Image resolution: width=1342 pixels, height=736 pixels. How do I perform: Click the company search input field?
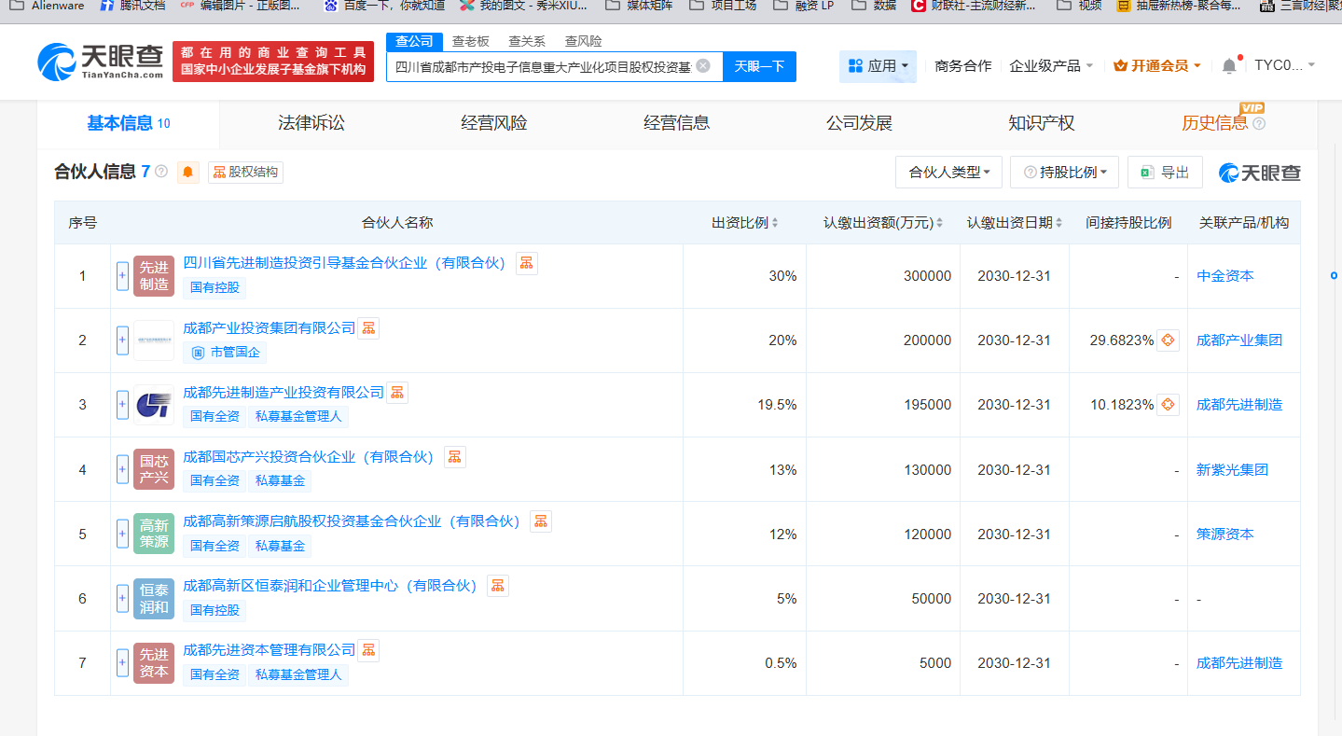point(543,66)
